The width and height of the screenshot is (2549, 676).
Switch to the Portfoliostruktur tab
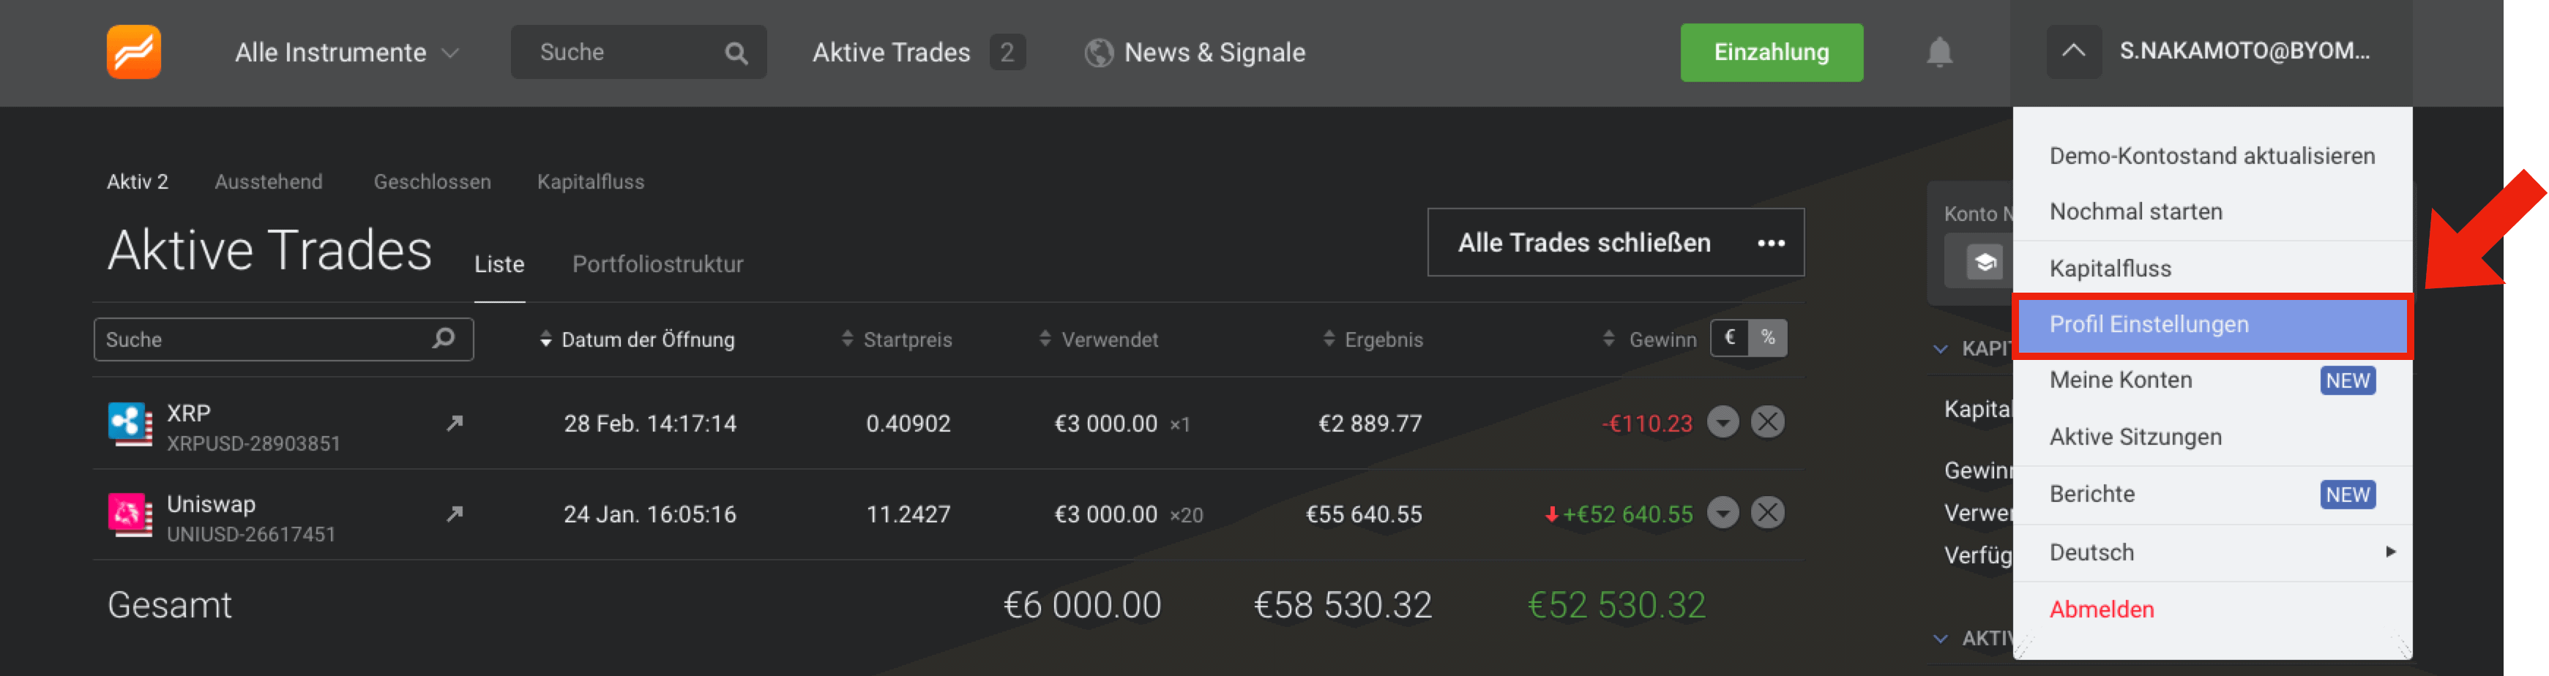coord(657,264)
